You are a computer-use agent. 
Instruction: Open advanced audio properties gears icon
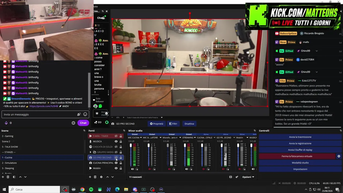(x=237, y=177)
